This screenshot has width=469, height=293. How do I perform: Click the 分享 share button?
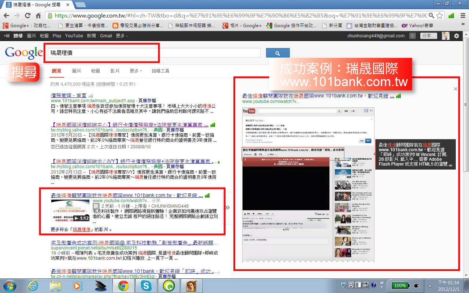[x=428, y=36]
